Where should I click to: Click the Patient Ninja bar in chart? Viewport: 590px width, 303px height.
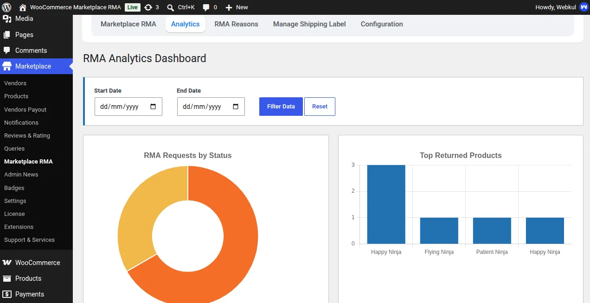click(492, 231)
